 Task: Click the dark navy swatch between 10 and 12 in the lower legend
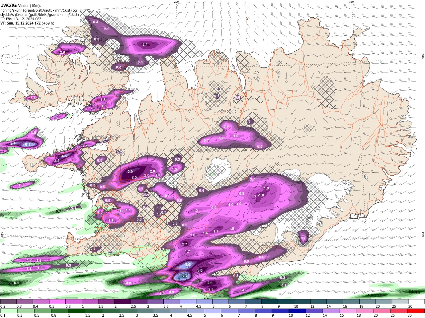pos(297,311)
